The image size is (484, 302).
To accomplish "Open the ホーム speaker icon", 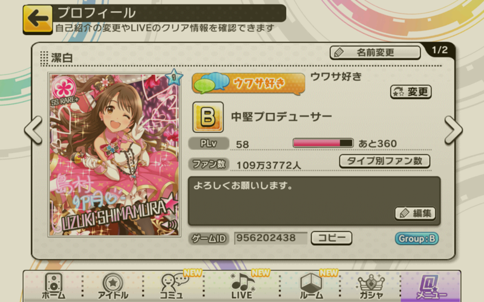I will click(x=53, y=286).
